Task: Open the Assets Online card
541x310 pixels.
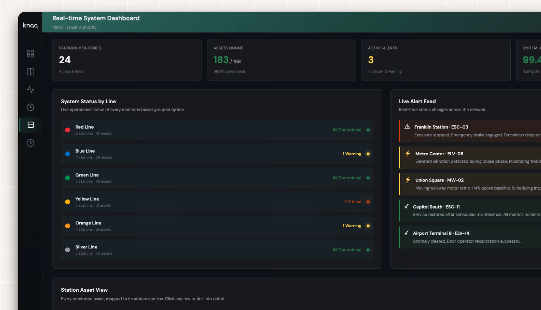Action: point(281,60)
